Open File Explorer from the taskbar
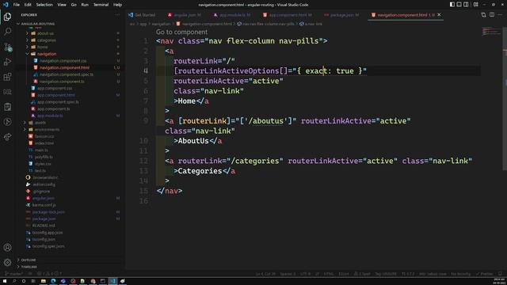 [44, 281]
